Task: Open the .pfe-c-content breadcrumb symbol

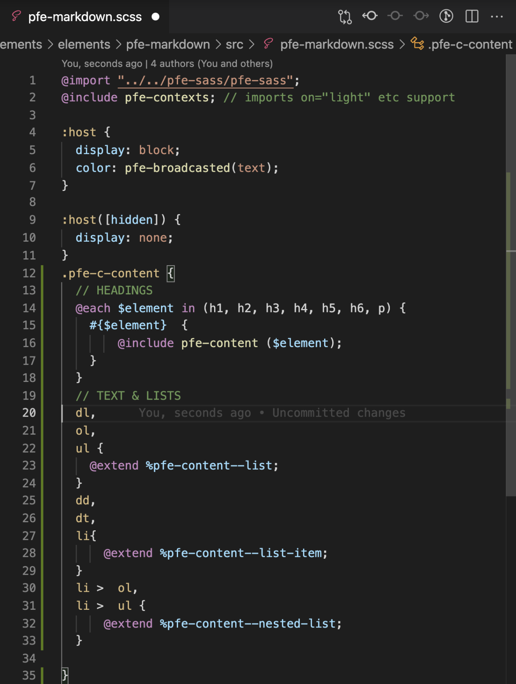Action: [470, 45]
